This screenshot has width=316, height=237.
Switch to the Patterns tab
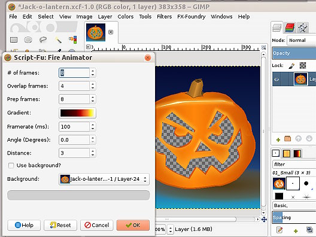tap(286, 154)
